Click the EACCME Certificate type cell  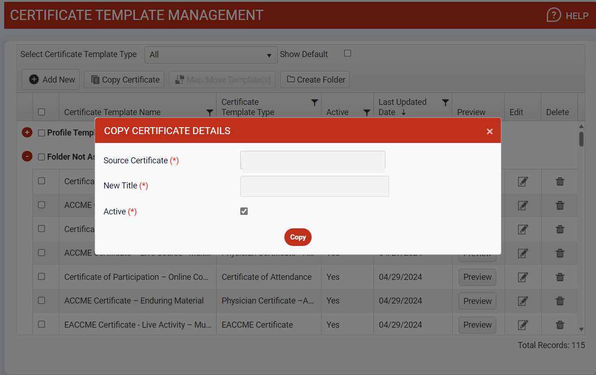[x=257, y=325]
